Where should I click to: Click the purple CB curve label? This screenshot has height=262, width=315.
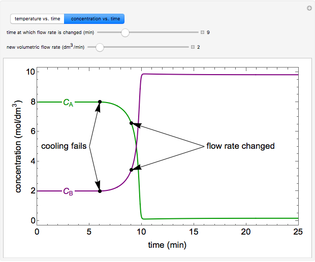pos(68,191)
